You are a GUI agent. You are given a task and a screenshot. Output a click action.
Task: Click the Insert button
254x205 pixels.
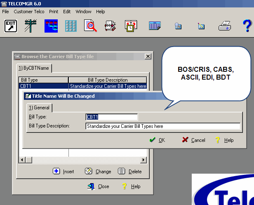[x=63, y=171]
